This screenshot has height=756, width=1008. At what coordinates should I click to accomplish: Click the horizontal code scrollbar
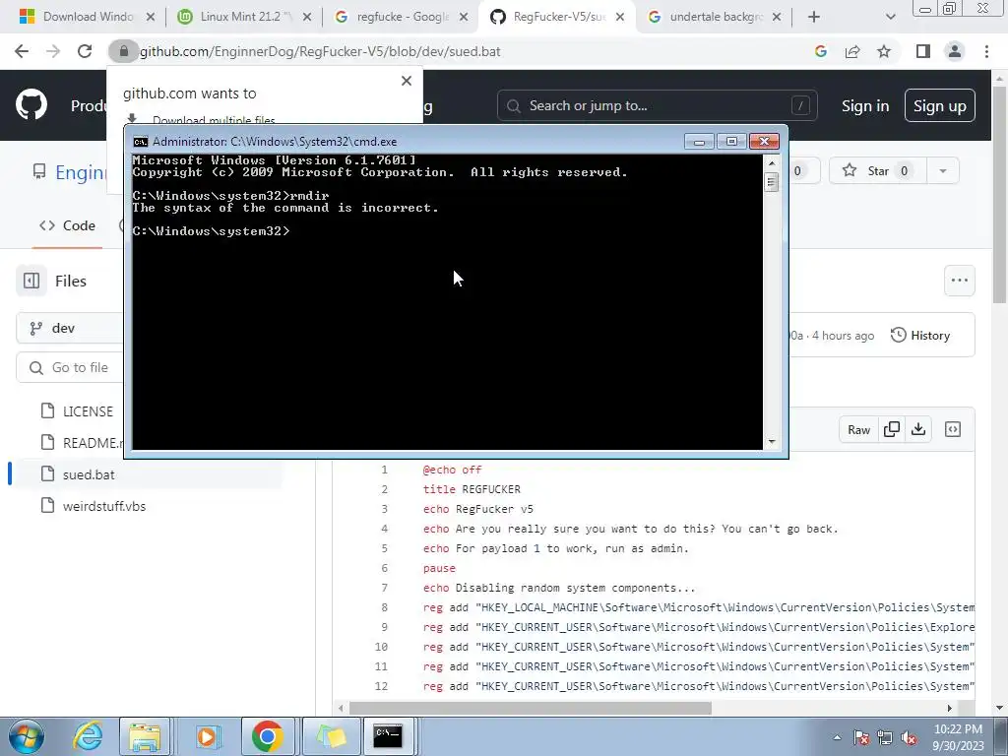click(531, 708)
